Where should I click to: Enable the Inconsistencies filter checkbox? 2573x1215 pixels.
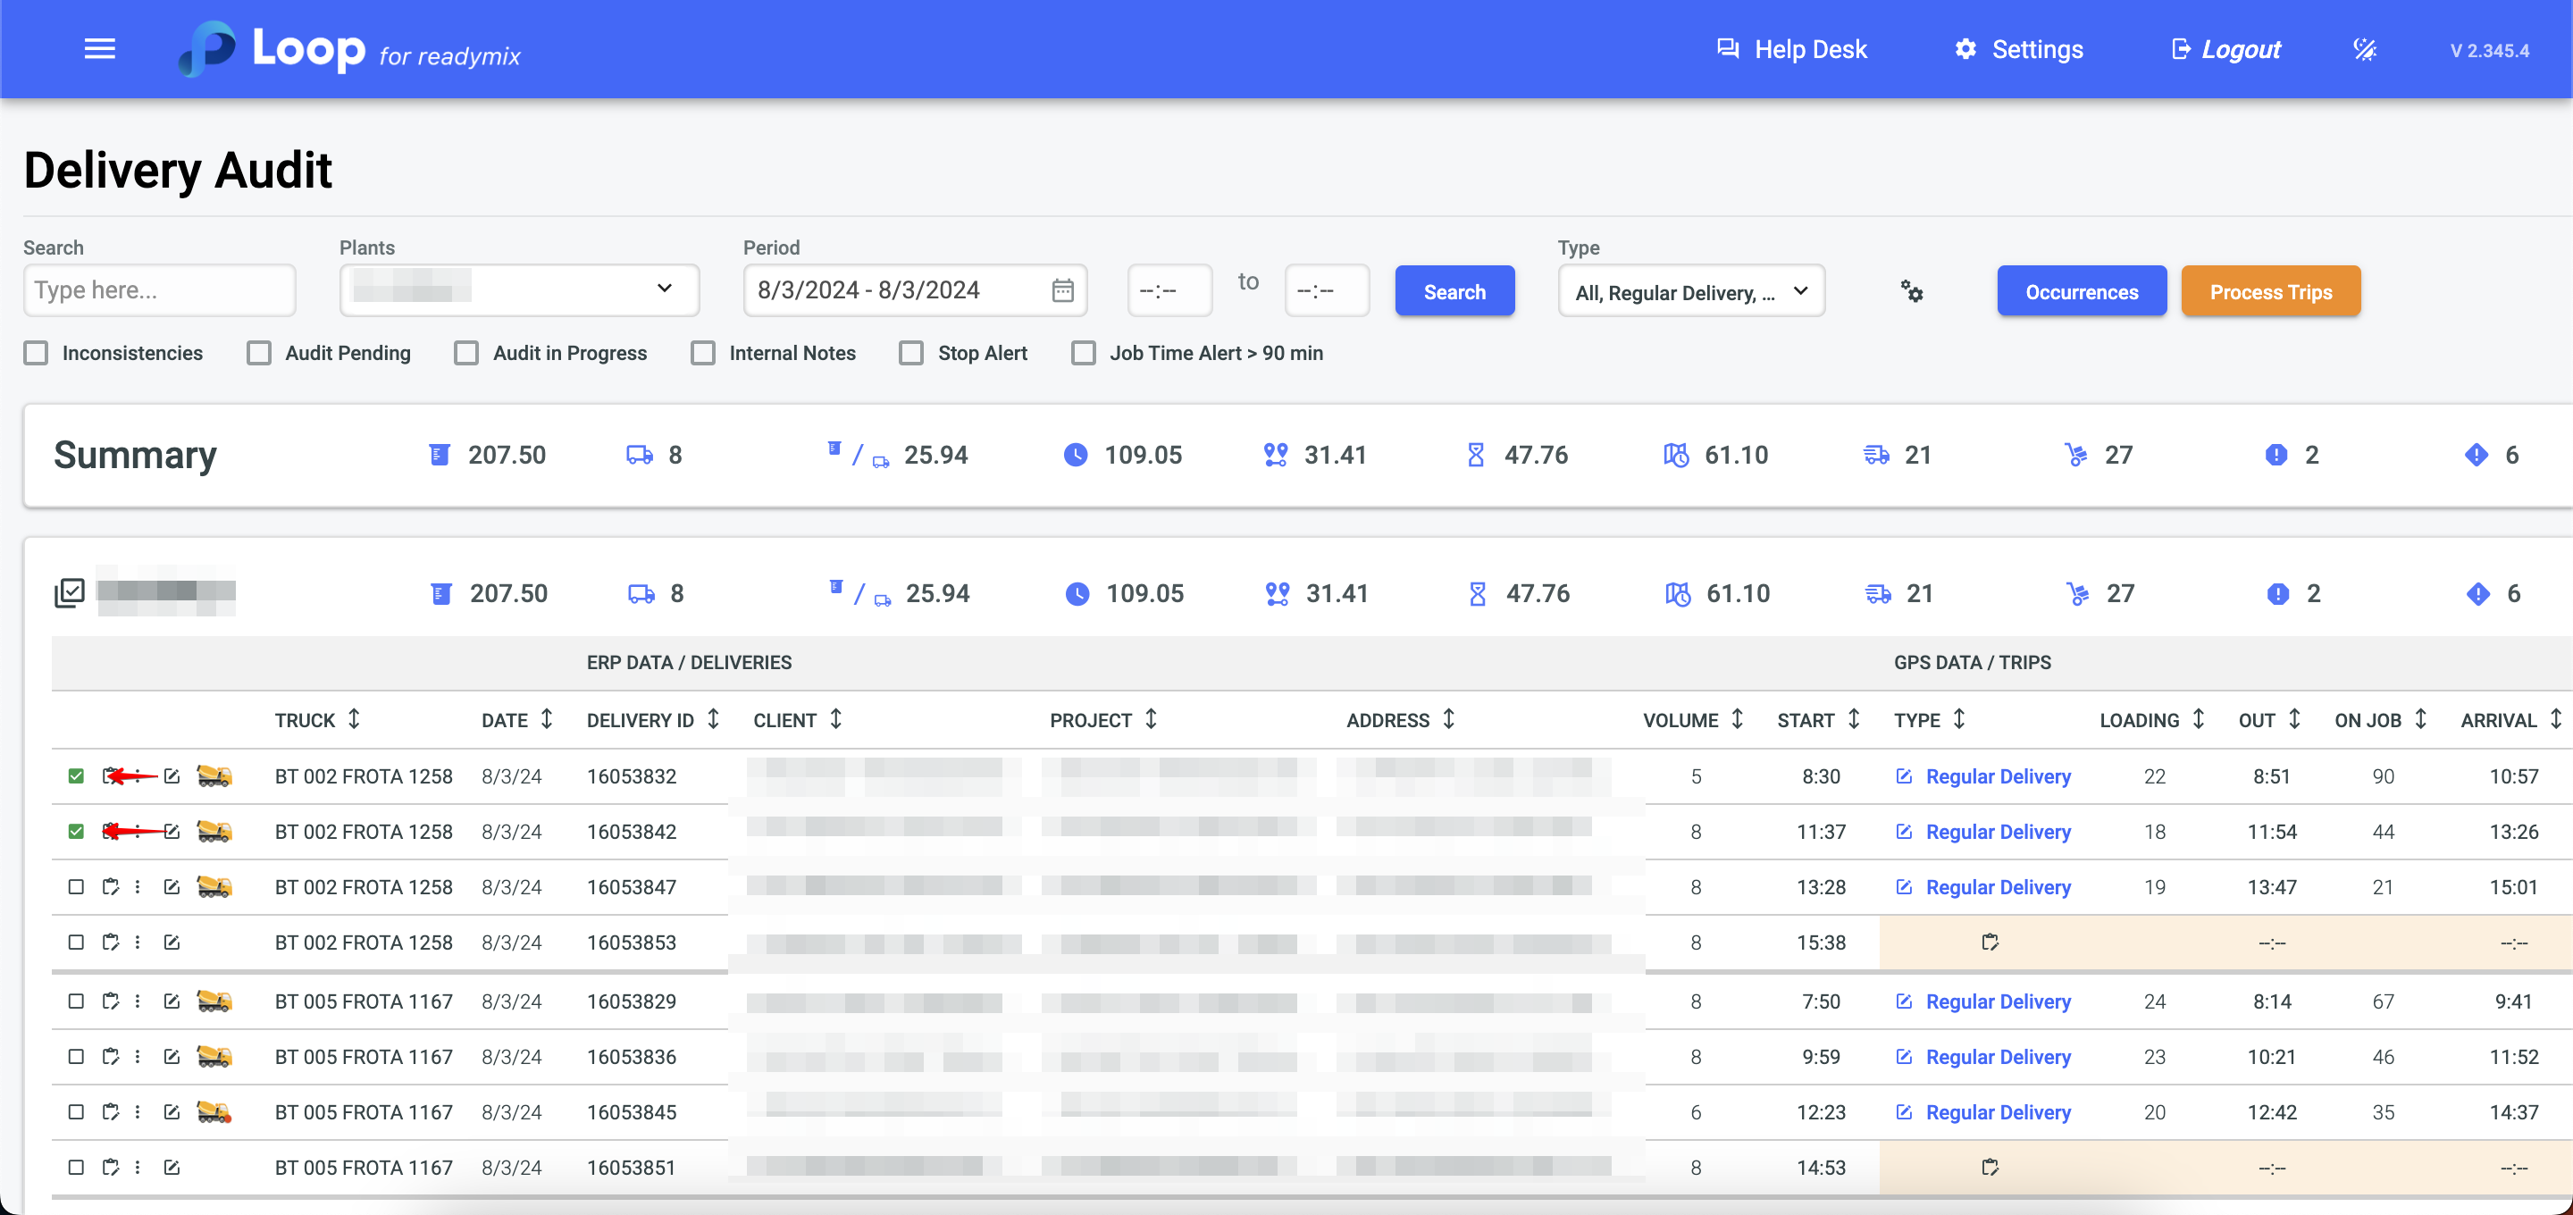(x=37, y=353)
